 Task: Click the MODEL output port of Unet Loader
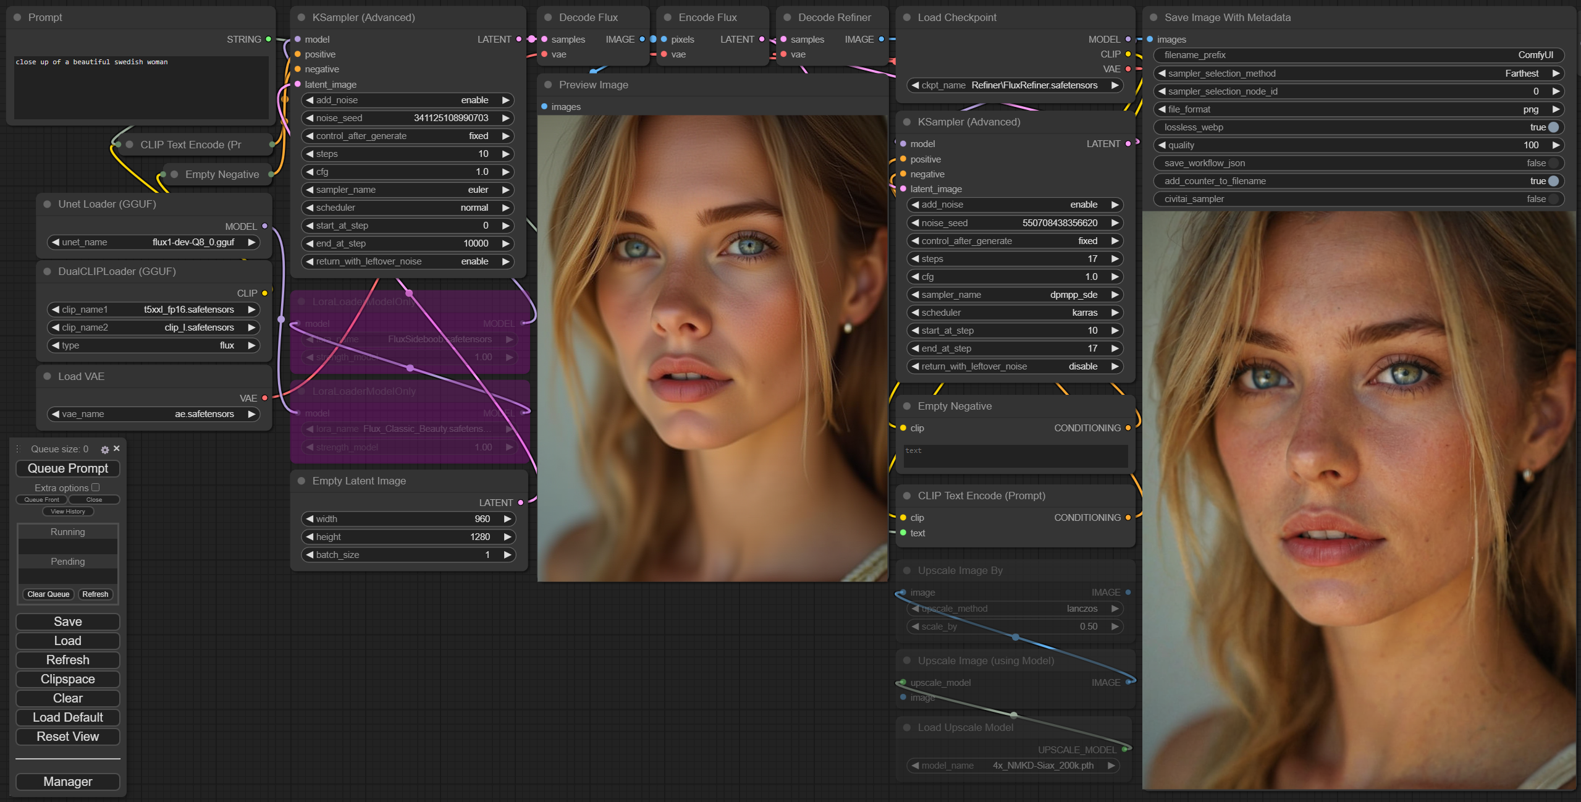pyautogui.click(x=265, y=226)
